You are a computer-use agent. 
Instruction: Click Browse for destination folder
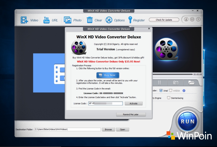coord(108,129)
